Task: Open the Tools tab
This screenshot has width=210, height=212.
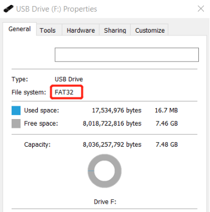Action: coord(48,30)
